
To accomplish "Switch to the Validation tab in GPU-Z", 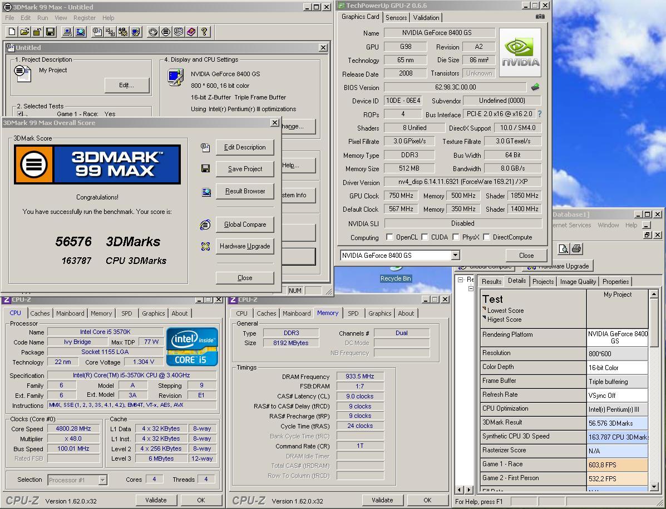I will coord(426,17).
